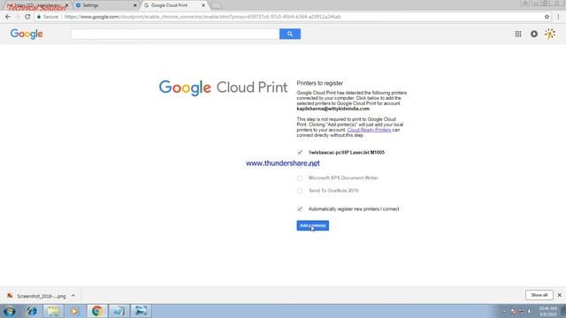Open Windows Media Player from the taskbar

(74, 311)
